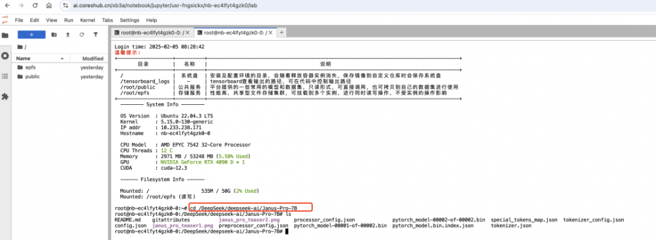
Task: Sort files by Name column header
Action: click(24, 58)
